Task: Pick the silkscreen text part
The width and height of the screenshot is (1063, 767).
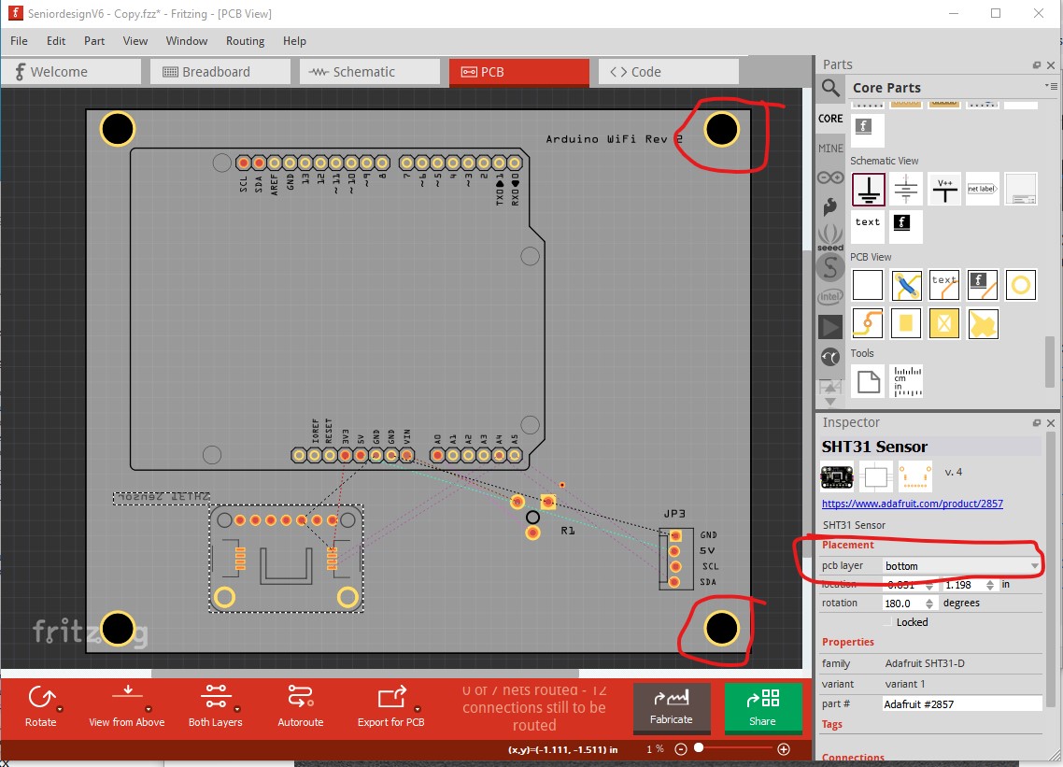Action: coord(944,285)
